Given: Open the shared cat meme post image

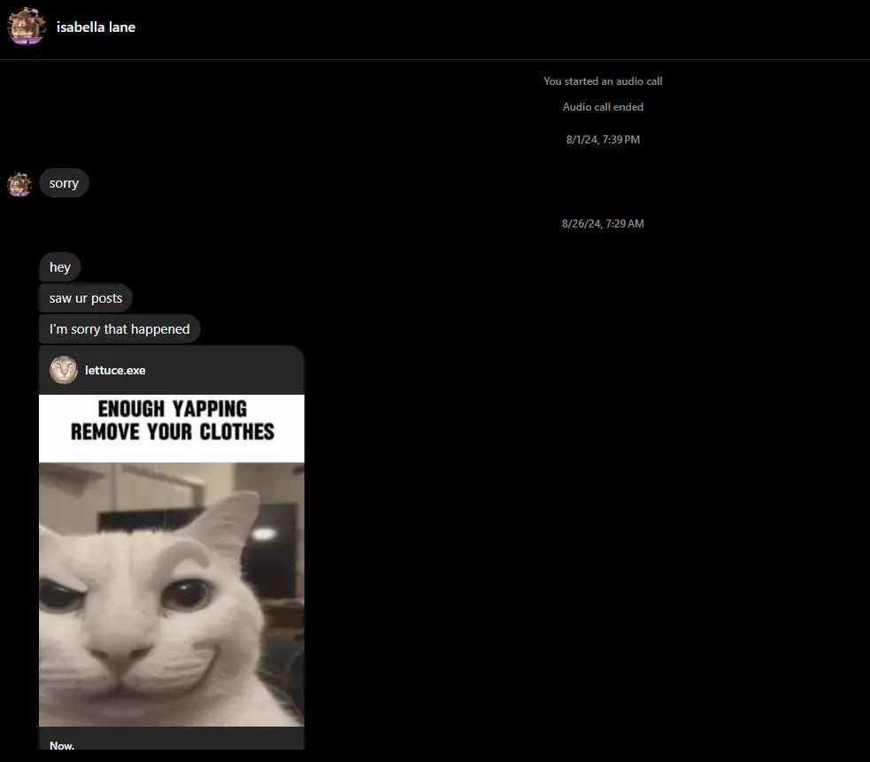Looking at the screenshot, I should tap(172, 560).
